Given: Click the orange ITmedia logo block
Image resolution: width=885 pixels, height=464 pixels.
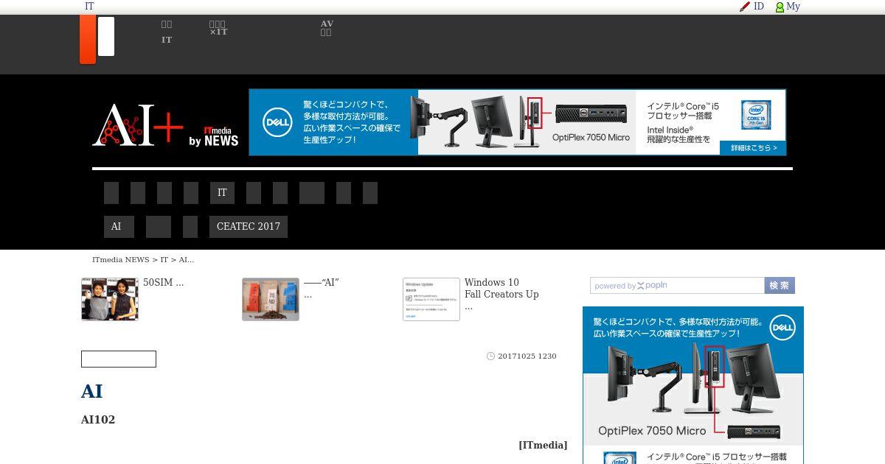Looking at the screenshot, I should click(88, 39).
